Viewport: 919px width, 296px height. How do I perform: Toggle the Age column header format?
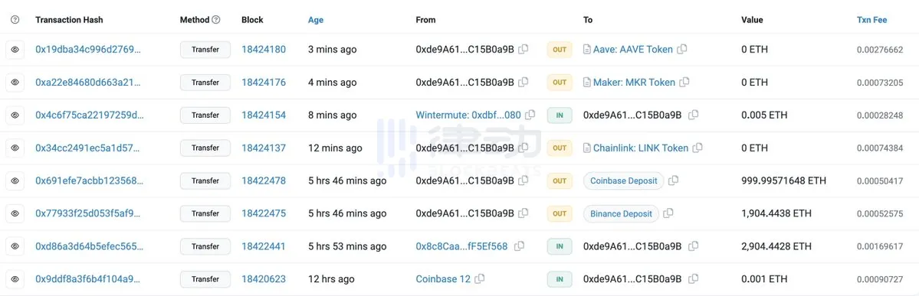coord(315,20)
